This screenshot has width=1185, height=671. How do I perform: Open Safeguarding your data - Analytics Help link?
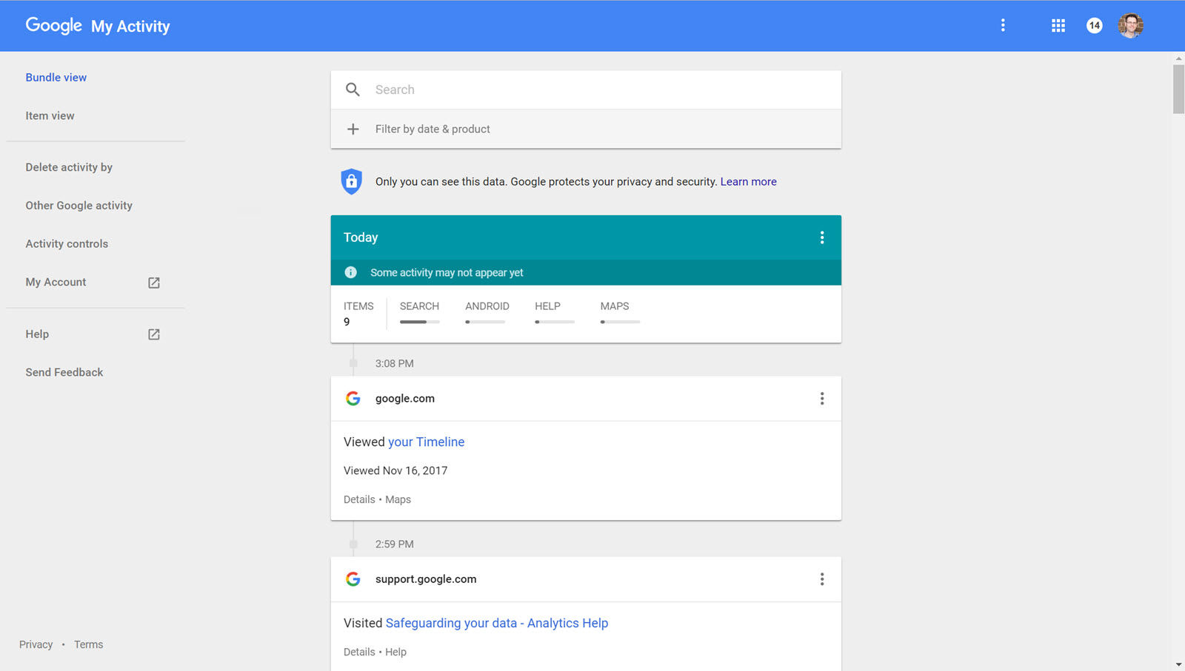click(x=497, y=623)
